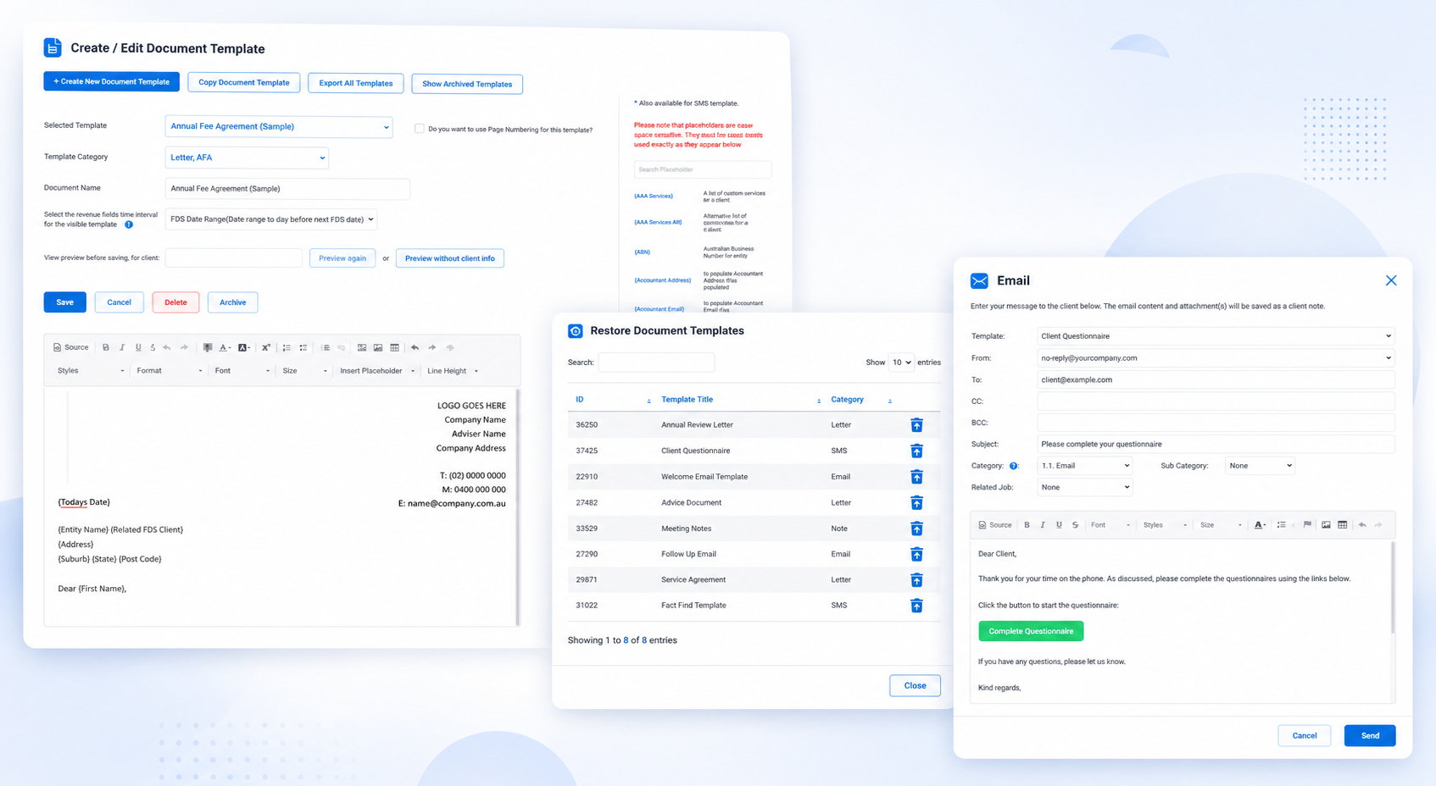The image size is (1436, 786).
Task: Open the Email Template dropdown
Action: [x=1216, y=336]
